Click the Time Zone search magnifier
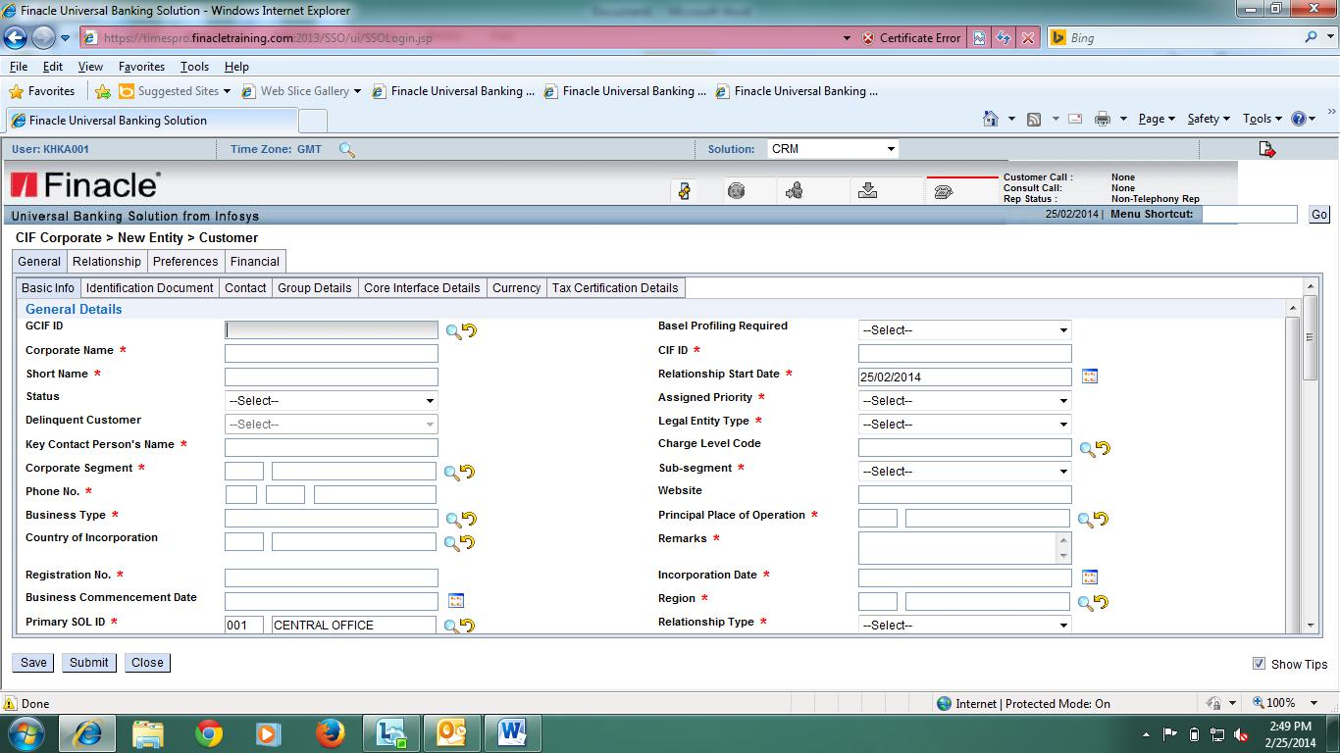The height and width of the screenshot is (753, 1340). click(347, 148)
